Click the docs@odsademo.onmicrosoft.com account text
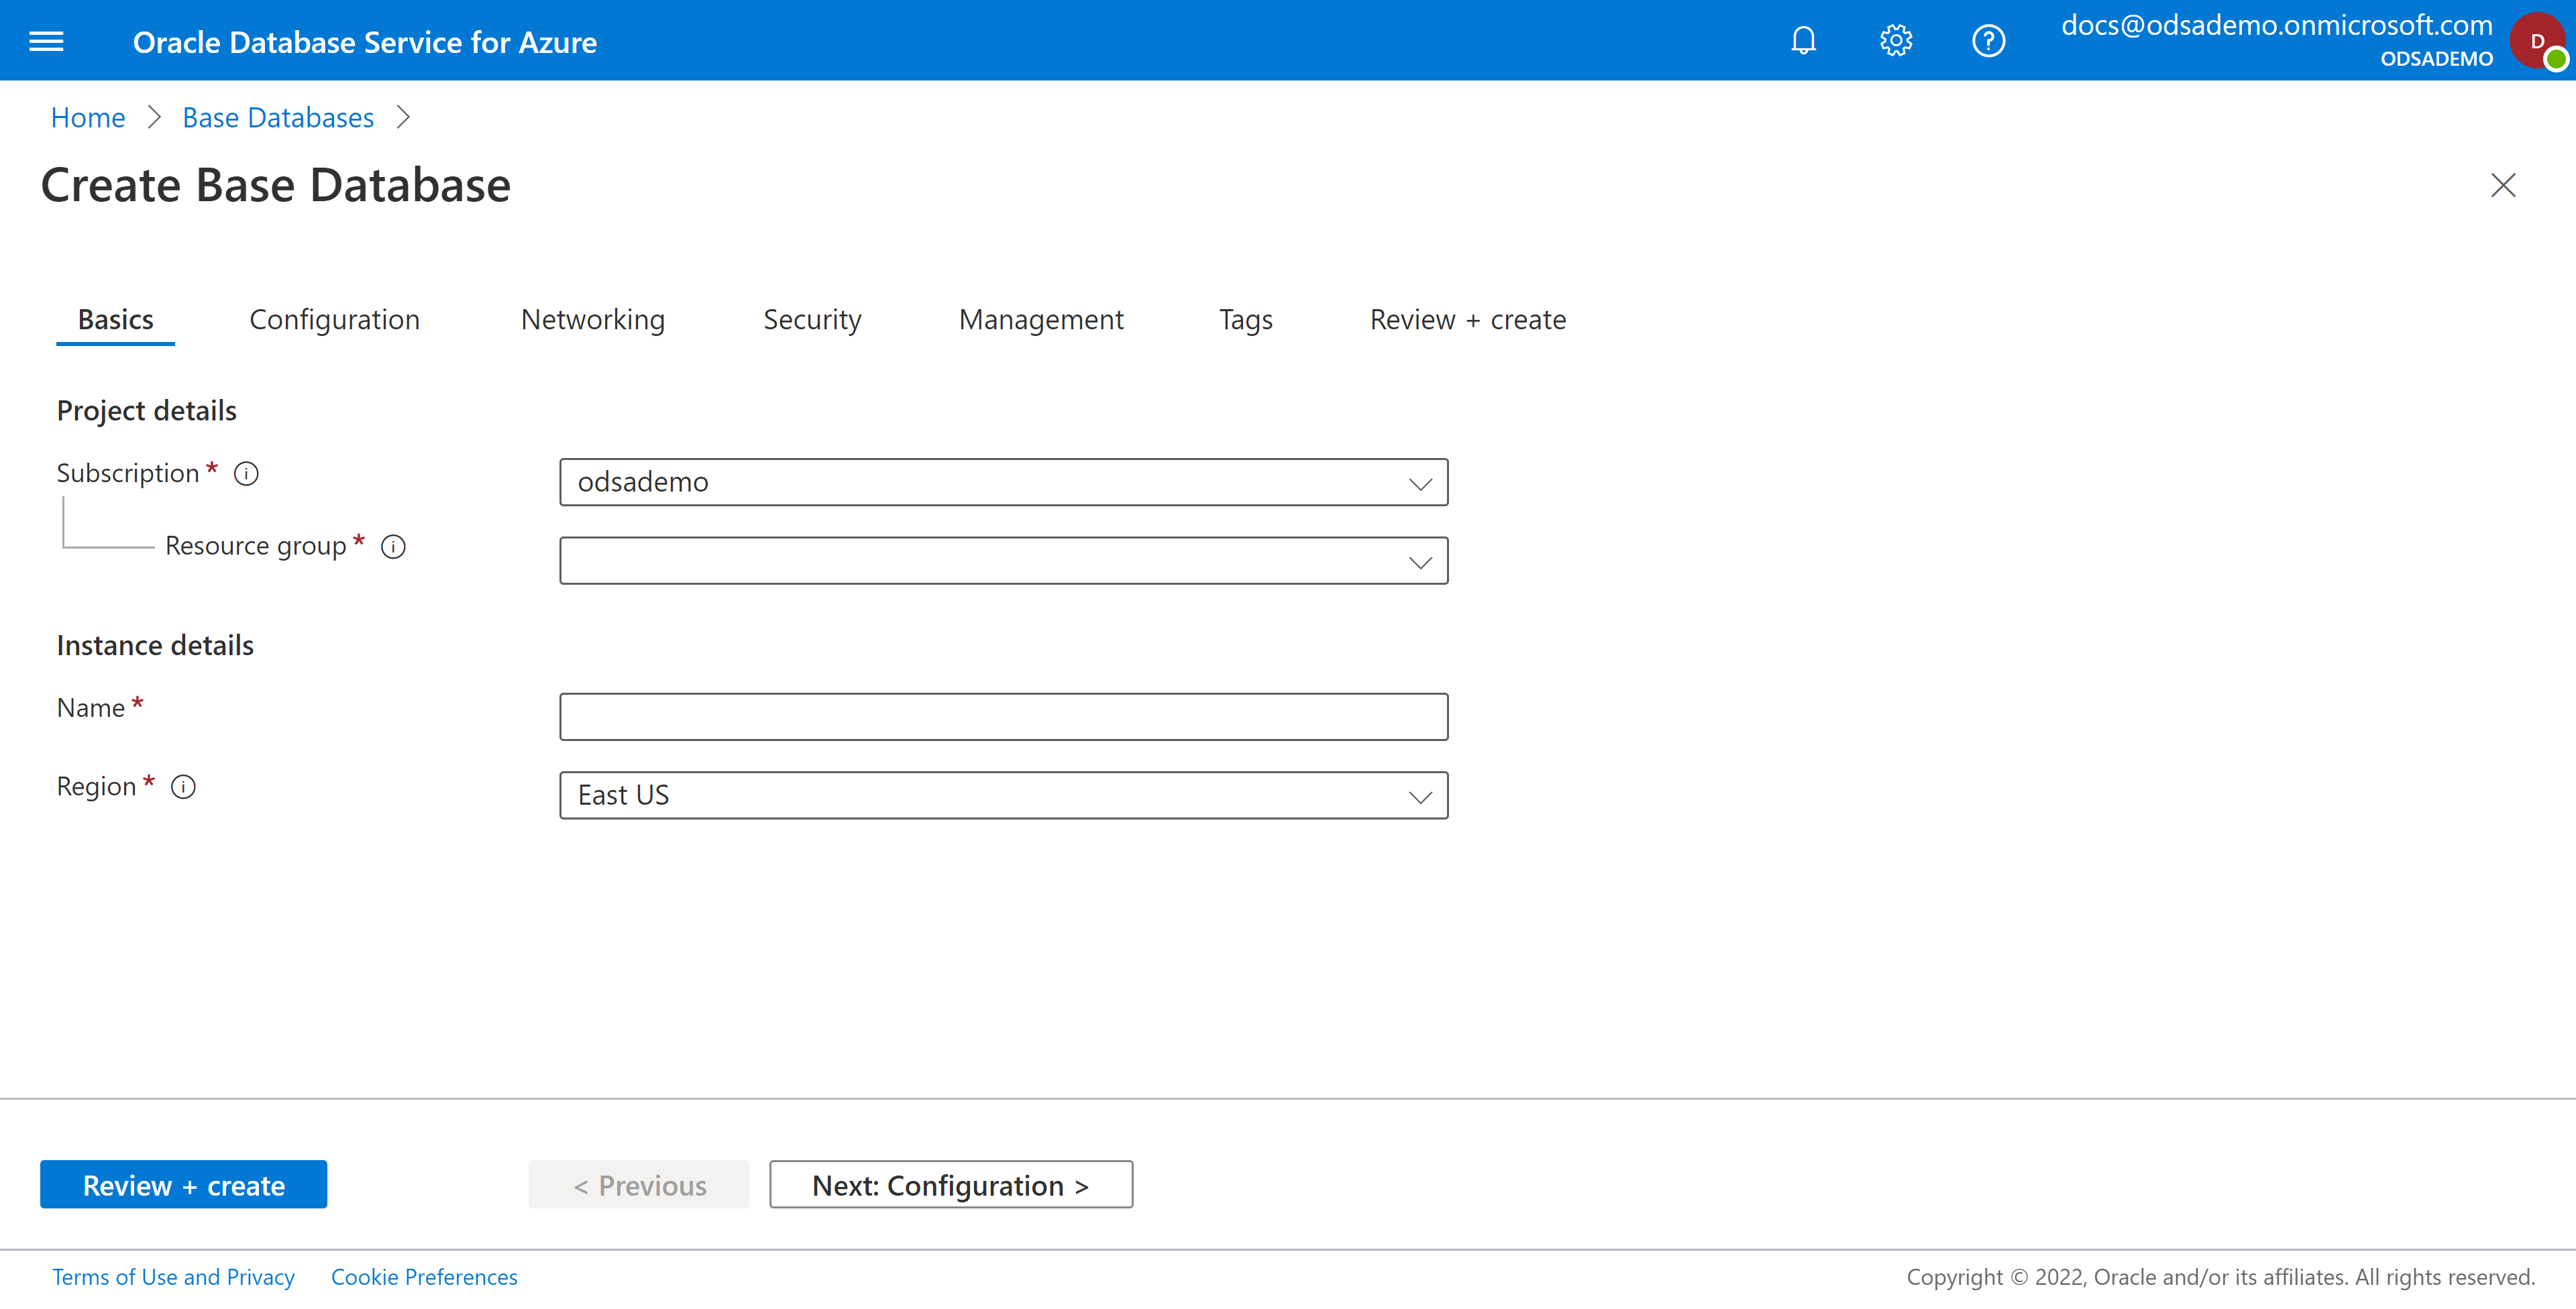Viewport: 2576px width, 1309px height. coord(2276,25)
